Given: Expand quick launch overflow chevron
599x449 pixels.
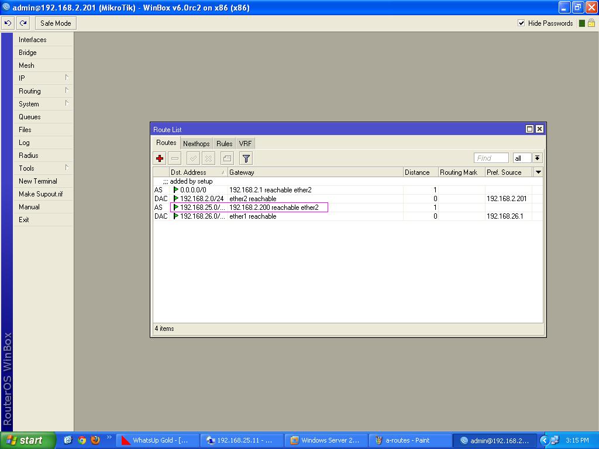Looking at the screenshot, I should pyautogui.click(x=109, y=437).
